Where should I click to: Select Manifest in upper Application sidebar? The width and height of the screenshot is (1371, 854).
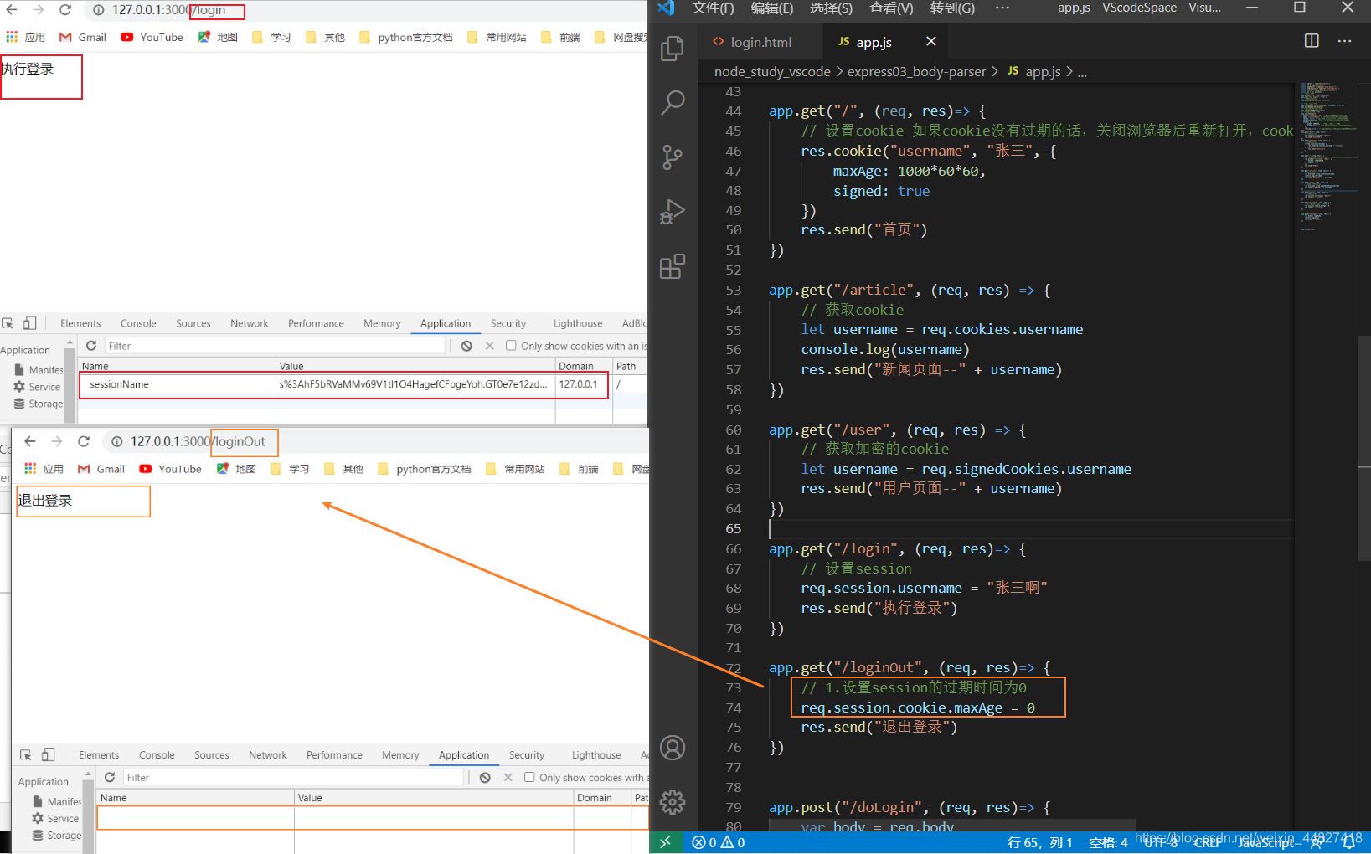coord(39,369)
